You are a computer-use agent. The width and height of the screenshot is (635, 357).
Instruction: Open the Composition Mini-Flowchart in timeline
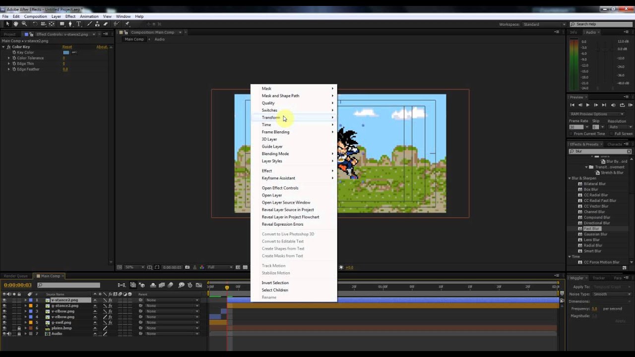click(122, 285)
